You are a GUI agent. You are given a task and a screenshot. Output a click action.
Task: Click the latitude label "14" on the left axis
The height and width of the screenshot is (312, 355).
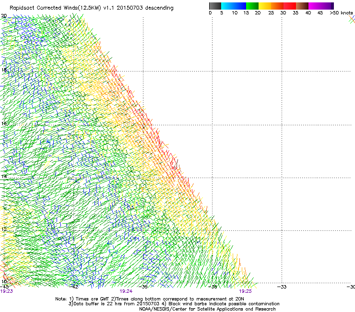pyautogui.click(x=4, y=176)
